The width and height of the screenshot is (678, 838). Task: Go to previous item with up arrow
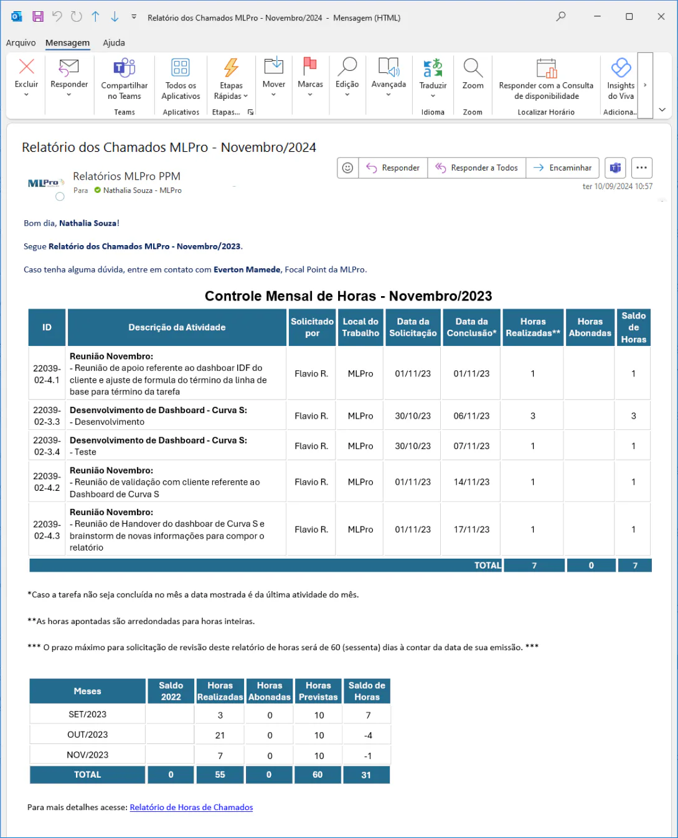coord(95,17)
